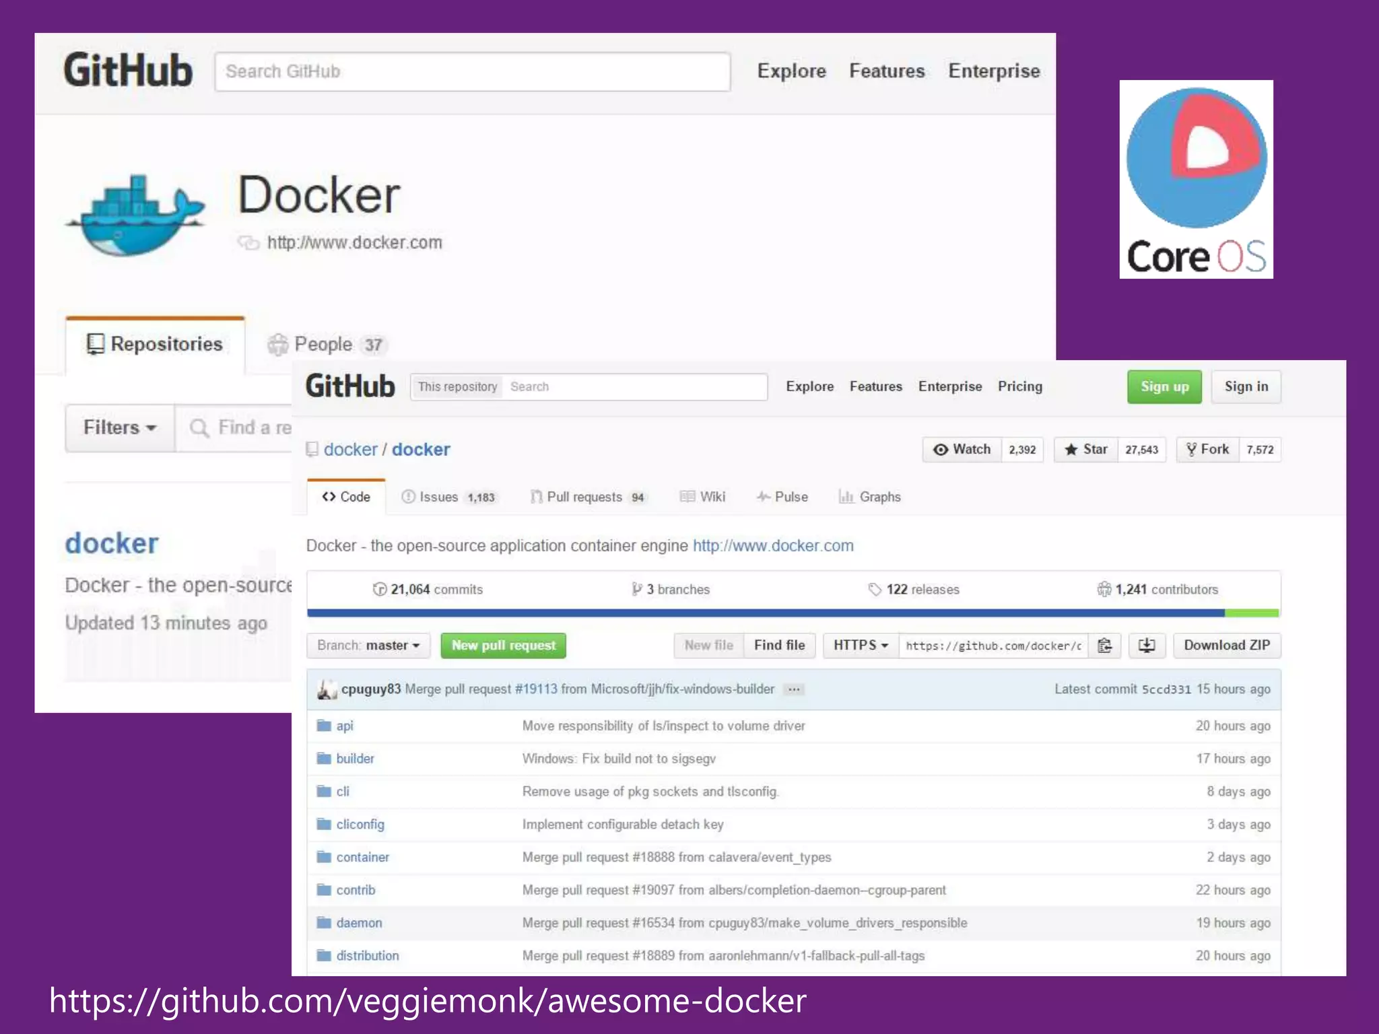Open the Issues tab
This screenshot has width=1379, height=1034.
click(x=448, y=497)
